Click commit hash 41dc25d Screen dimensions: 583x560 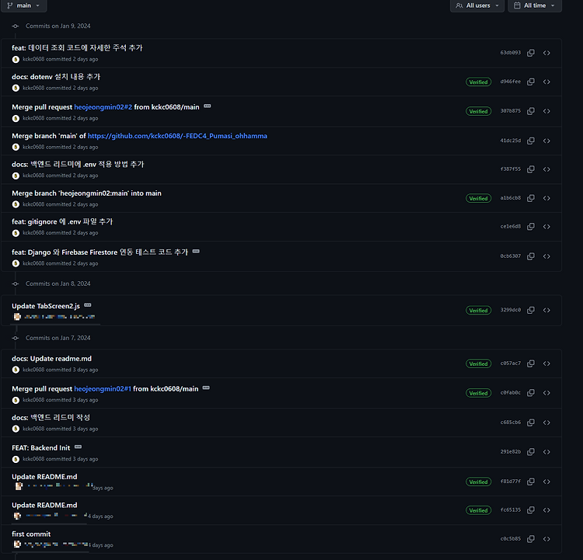tap(510, 141)
